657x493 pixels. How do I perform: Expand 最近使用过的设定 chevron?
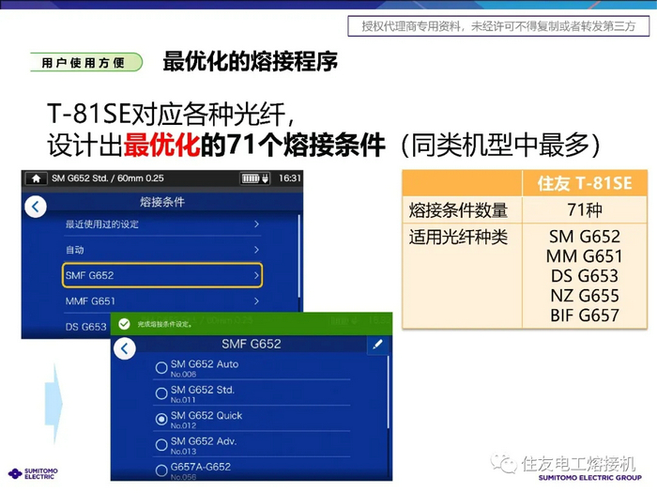(x=256, y=224)
